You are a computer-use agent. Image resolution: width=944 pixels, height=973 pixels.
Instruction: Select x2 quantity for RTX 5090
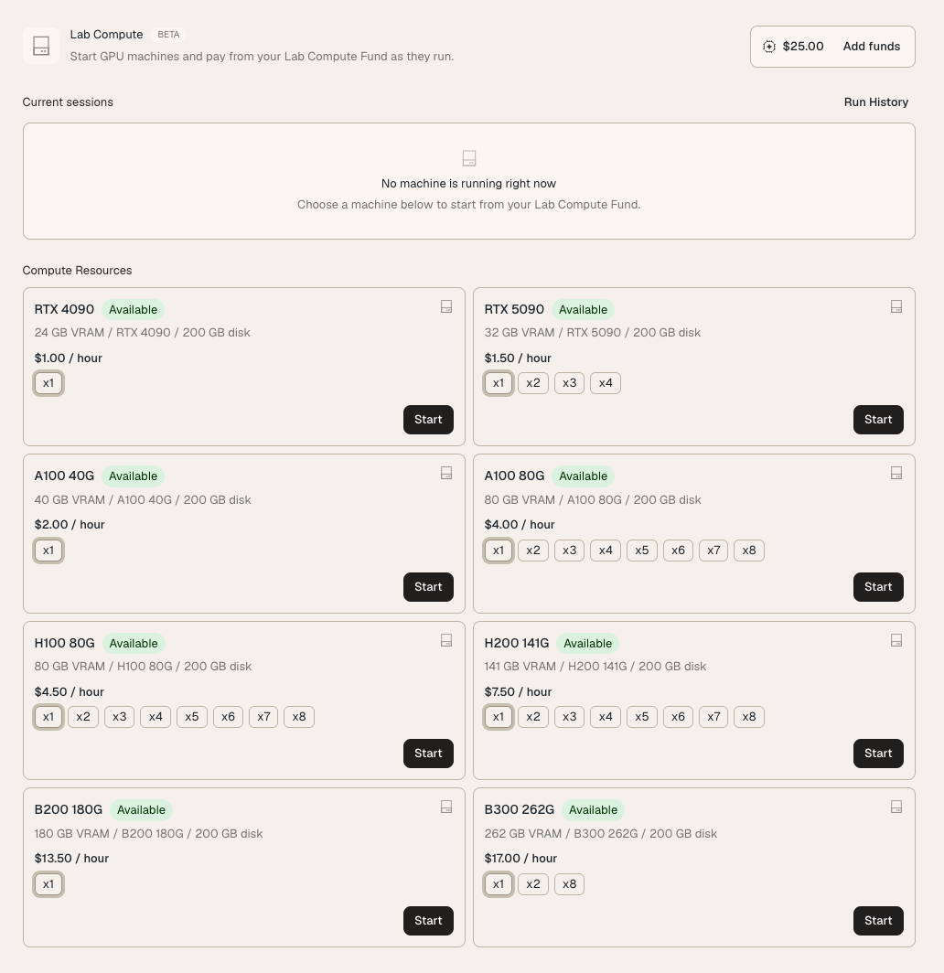[x=533, y=383]
